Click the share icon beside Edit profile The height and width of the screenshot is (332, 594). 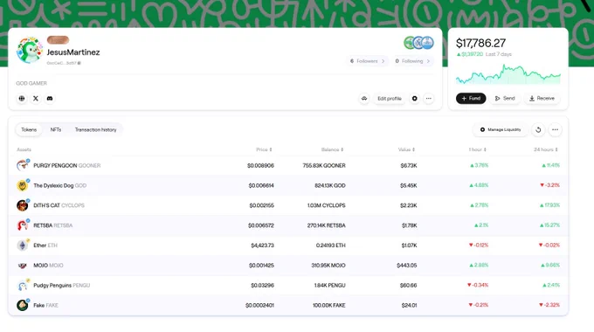364,99
